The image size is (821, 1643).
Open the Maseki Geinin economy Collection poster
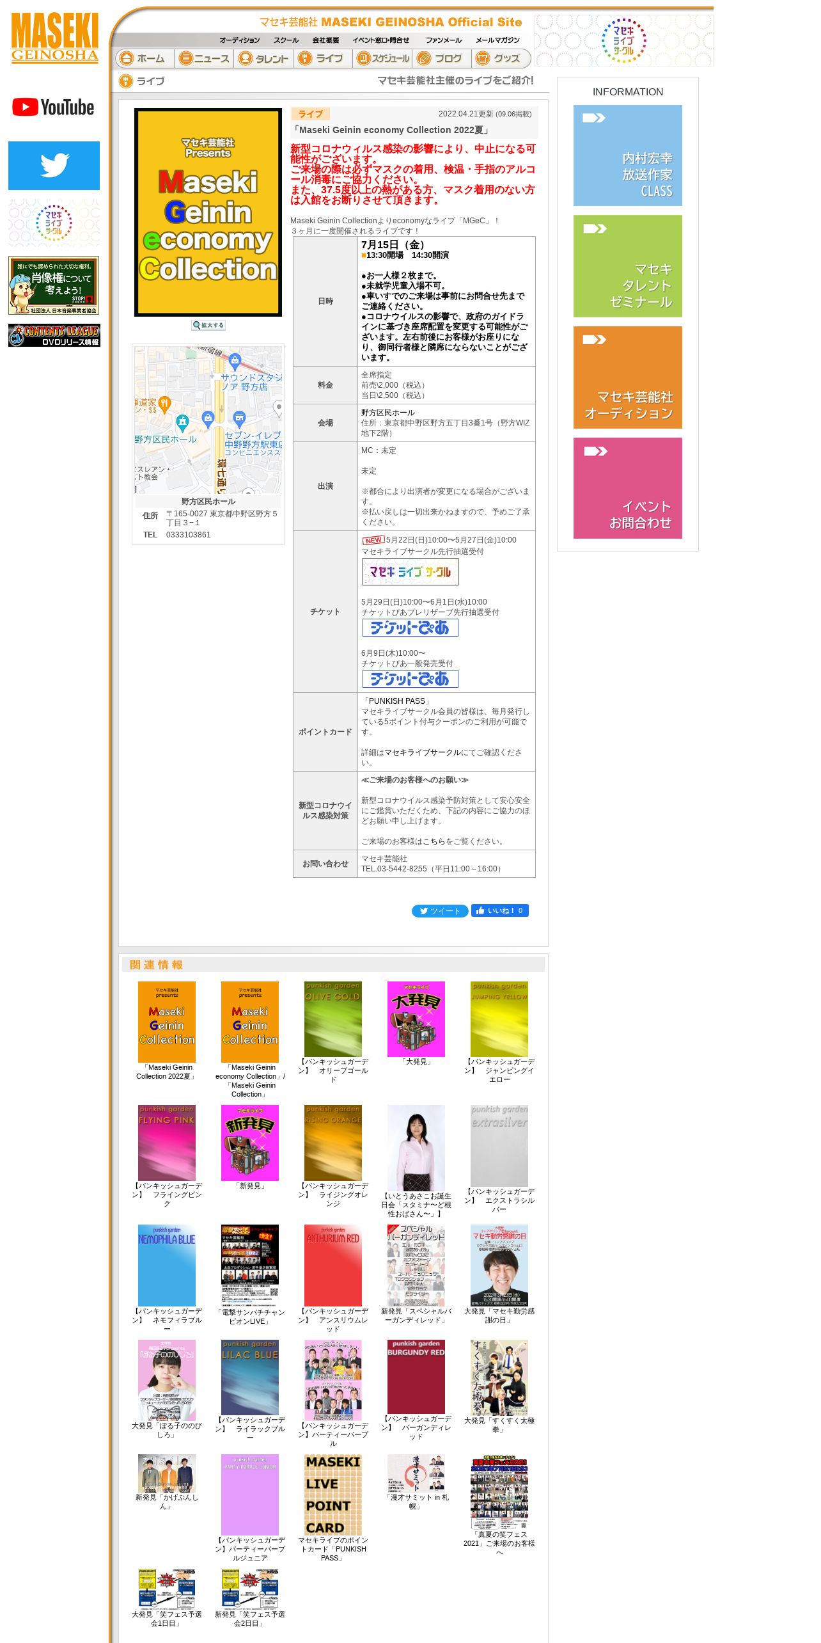pyautogui.click(x=208, y=212)
